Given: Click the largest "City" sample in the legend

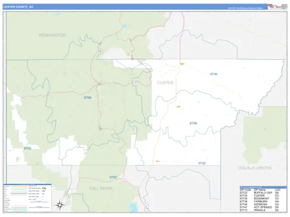Looking at the screenshot, I should coord(44,188).
